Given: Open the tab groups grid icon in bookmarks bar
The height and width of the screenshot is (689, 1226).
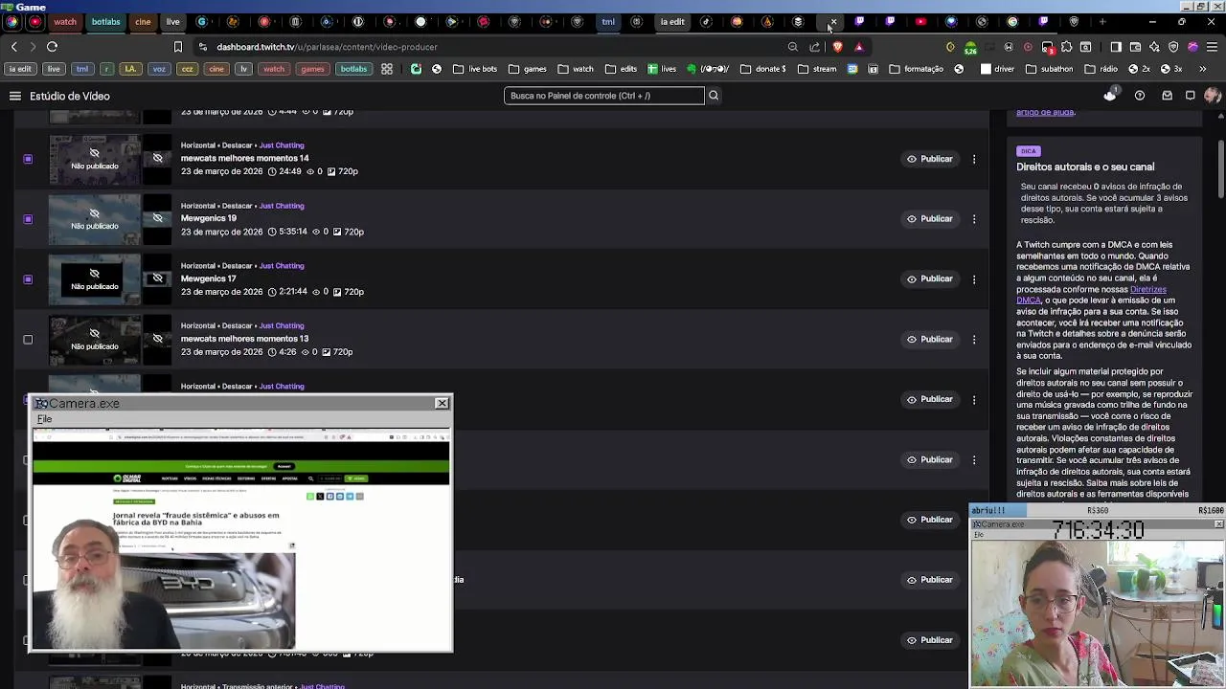Looking at the screenshot, I should point(387,69).
